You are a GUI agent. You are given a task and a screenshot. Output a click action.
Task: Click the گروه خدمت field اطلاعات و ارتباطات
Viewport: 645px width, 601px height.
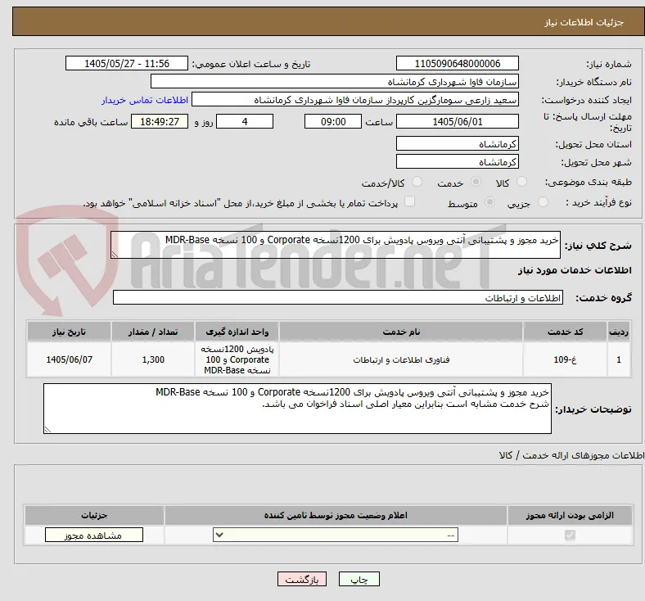[x=338, y=297]
